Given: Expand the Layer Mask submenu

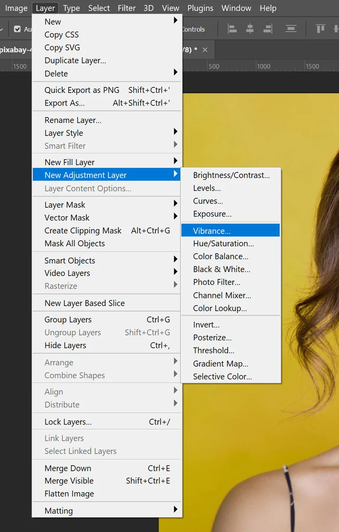Looking at the screenshot, I should tap(107, 205).
